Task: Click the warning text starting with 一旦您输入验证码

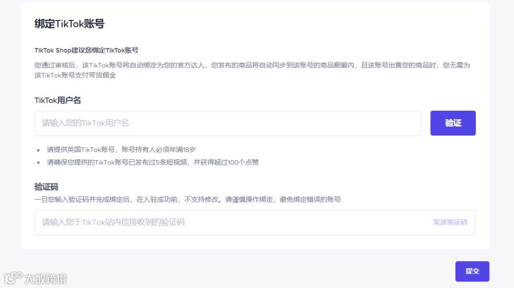Action: (188, 199)
